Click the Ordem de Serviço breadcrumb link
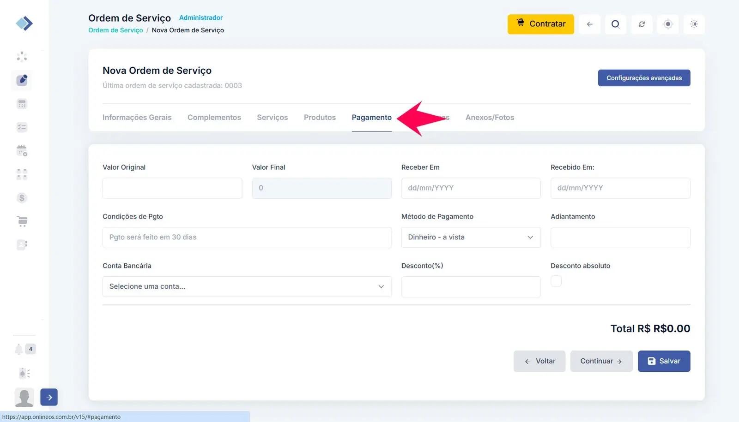The image size is (739, 422). coord(115,30)
